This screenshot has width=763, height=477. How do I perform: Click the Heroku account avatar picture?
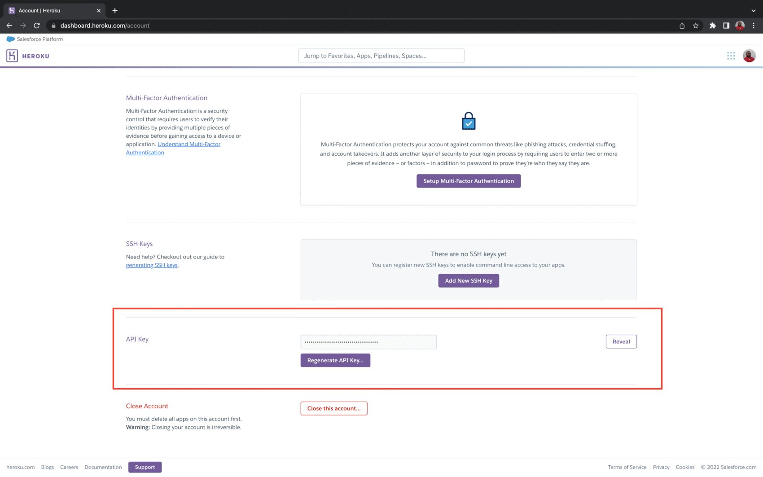pos(749,56)
